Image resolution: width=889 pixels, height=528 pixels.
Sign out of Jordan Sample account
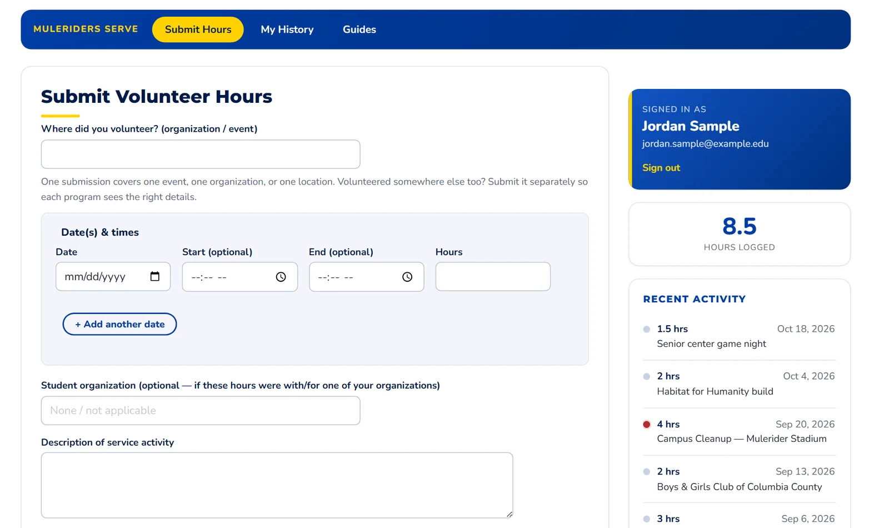(661, 168)
